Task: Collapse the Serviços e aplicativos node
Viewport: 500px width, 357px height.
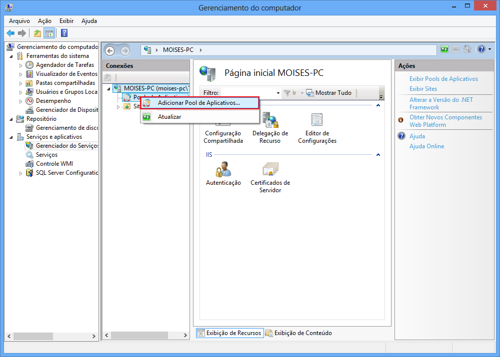Action: [11, 137]
